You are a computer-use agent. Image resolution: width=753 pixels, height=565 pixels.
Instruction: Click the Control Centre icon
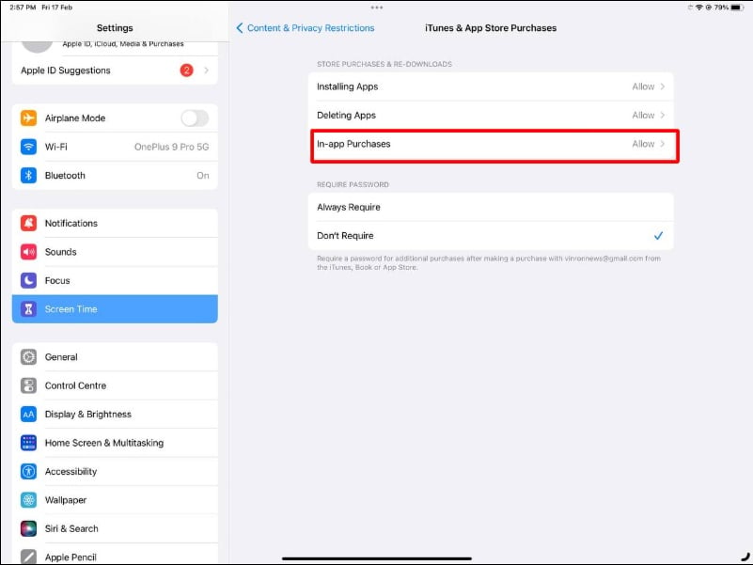(x=28, y=385)
